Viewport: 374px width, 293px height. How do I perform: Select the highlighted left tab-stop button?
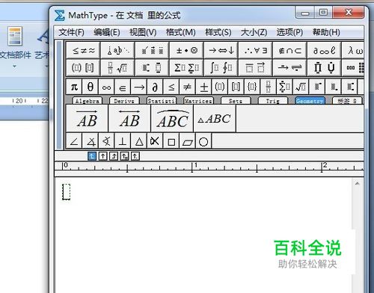(92, 156)
